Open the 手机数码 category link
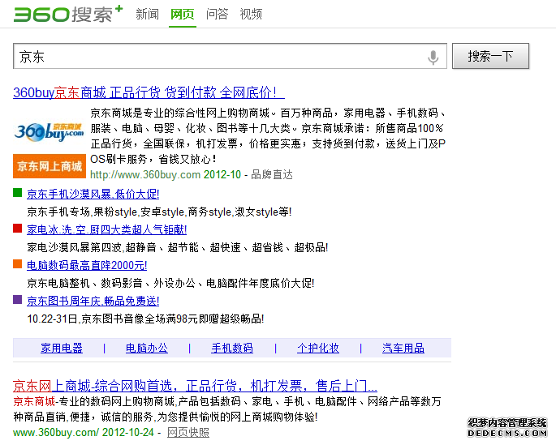 pos(232,348)
